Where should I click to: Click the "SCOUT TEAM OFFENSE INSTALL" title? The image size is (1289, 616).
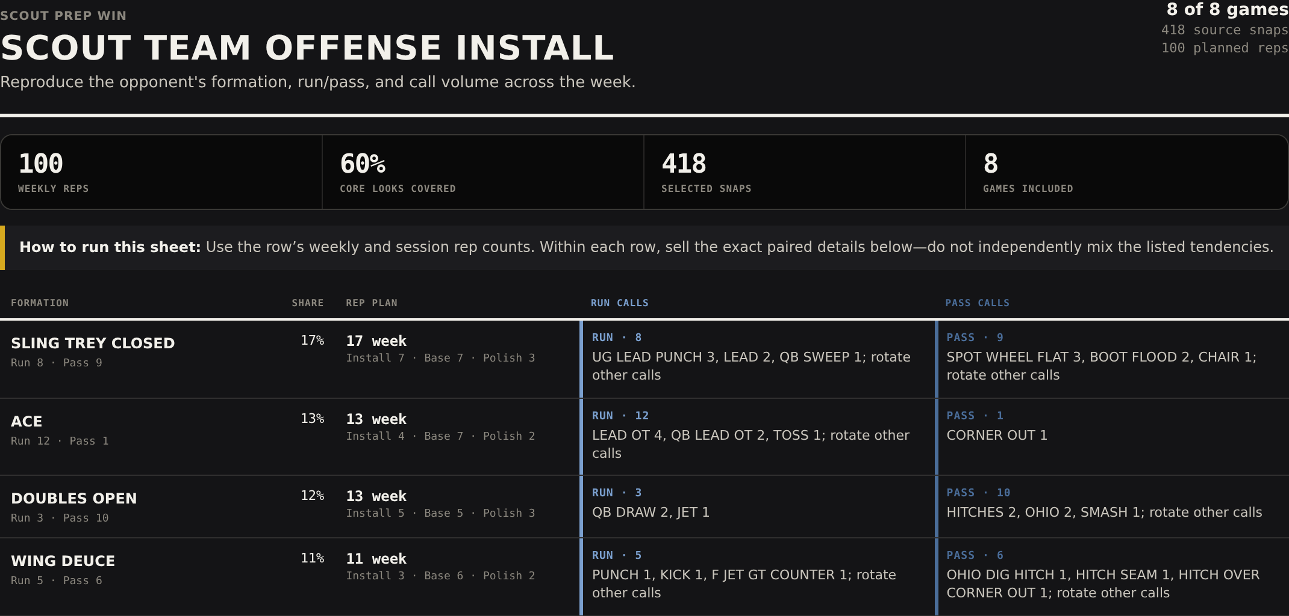coord(307,48)
